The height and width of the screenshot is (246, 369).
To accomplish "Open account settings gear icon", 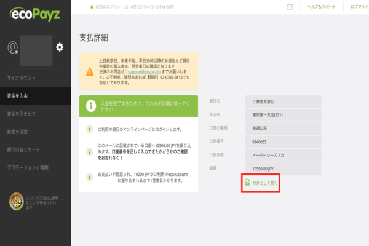I will pos(60,47).
